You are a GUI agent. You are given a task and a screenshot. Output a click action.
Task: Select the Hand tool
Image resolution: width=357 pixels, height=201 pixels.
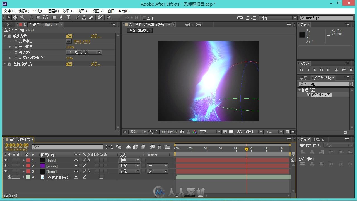15,18
